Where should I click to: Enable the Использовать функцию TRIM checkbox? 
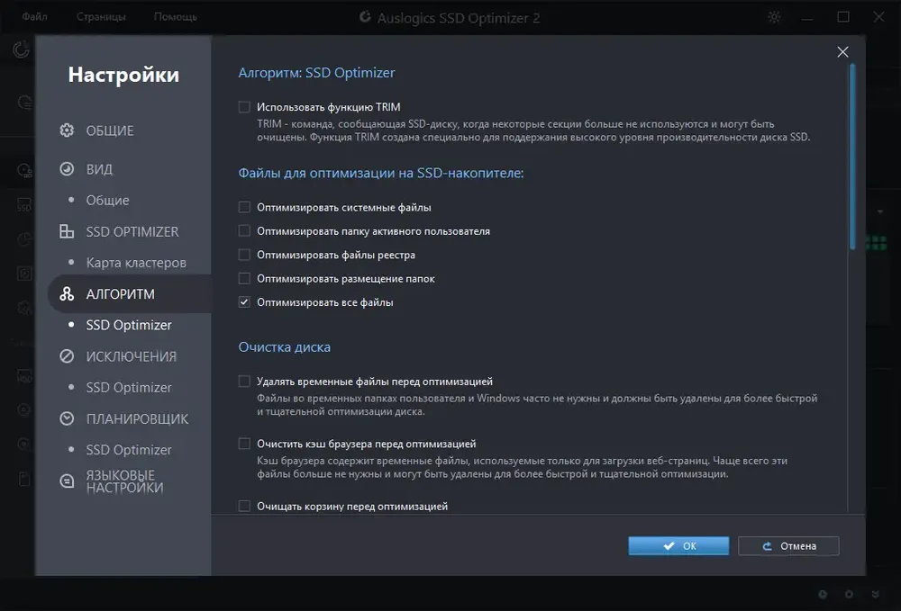pos(244,107)
